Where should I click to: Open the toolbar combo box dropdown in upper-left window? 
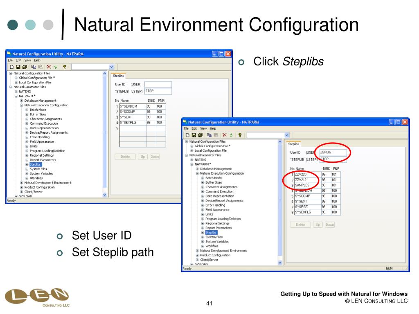(x=111, y=67)
